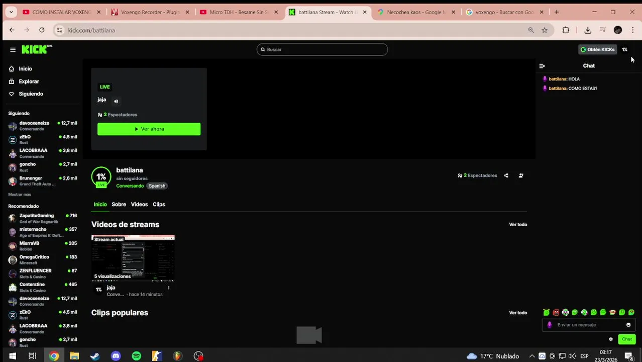Expand Mostrar más followed channels

point(20,195)
